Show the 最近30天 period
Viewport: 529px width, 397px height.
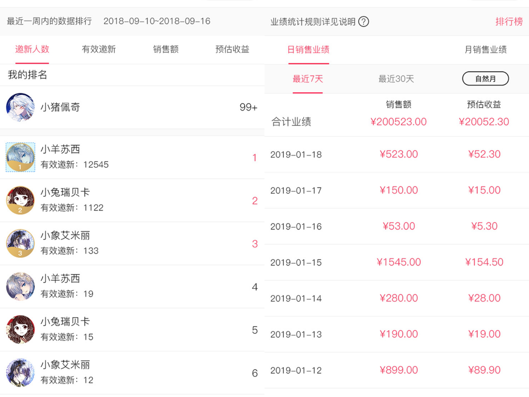pyautogui.click(x=396, y=79)
